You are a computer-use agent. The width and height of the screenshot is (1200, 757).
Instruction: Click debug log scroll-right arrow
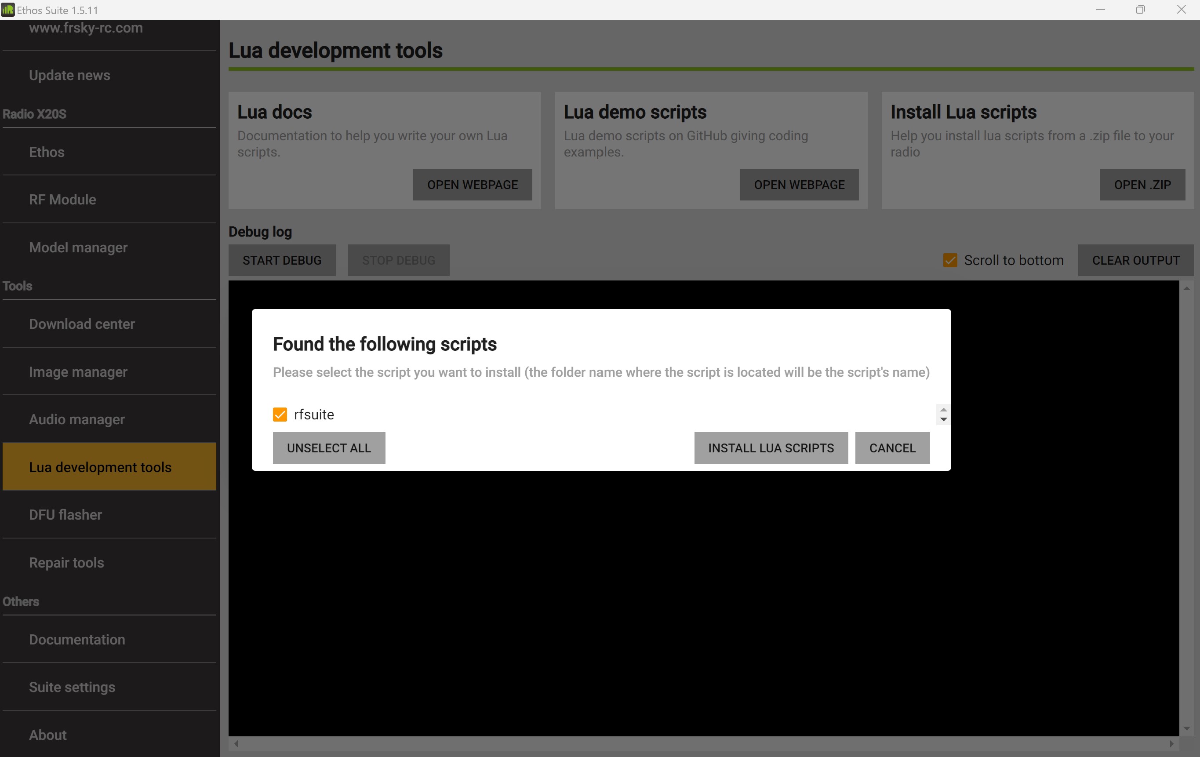click(x=1171, y=743)
